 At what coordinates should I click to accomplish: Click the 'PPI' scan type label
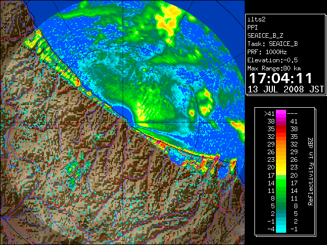tap(252, 28)
